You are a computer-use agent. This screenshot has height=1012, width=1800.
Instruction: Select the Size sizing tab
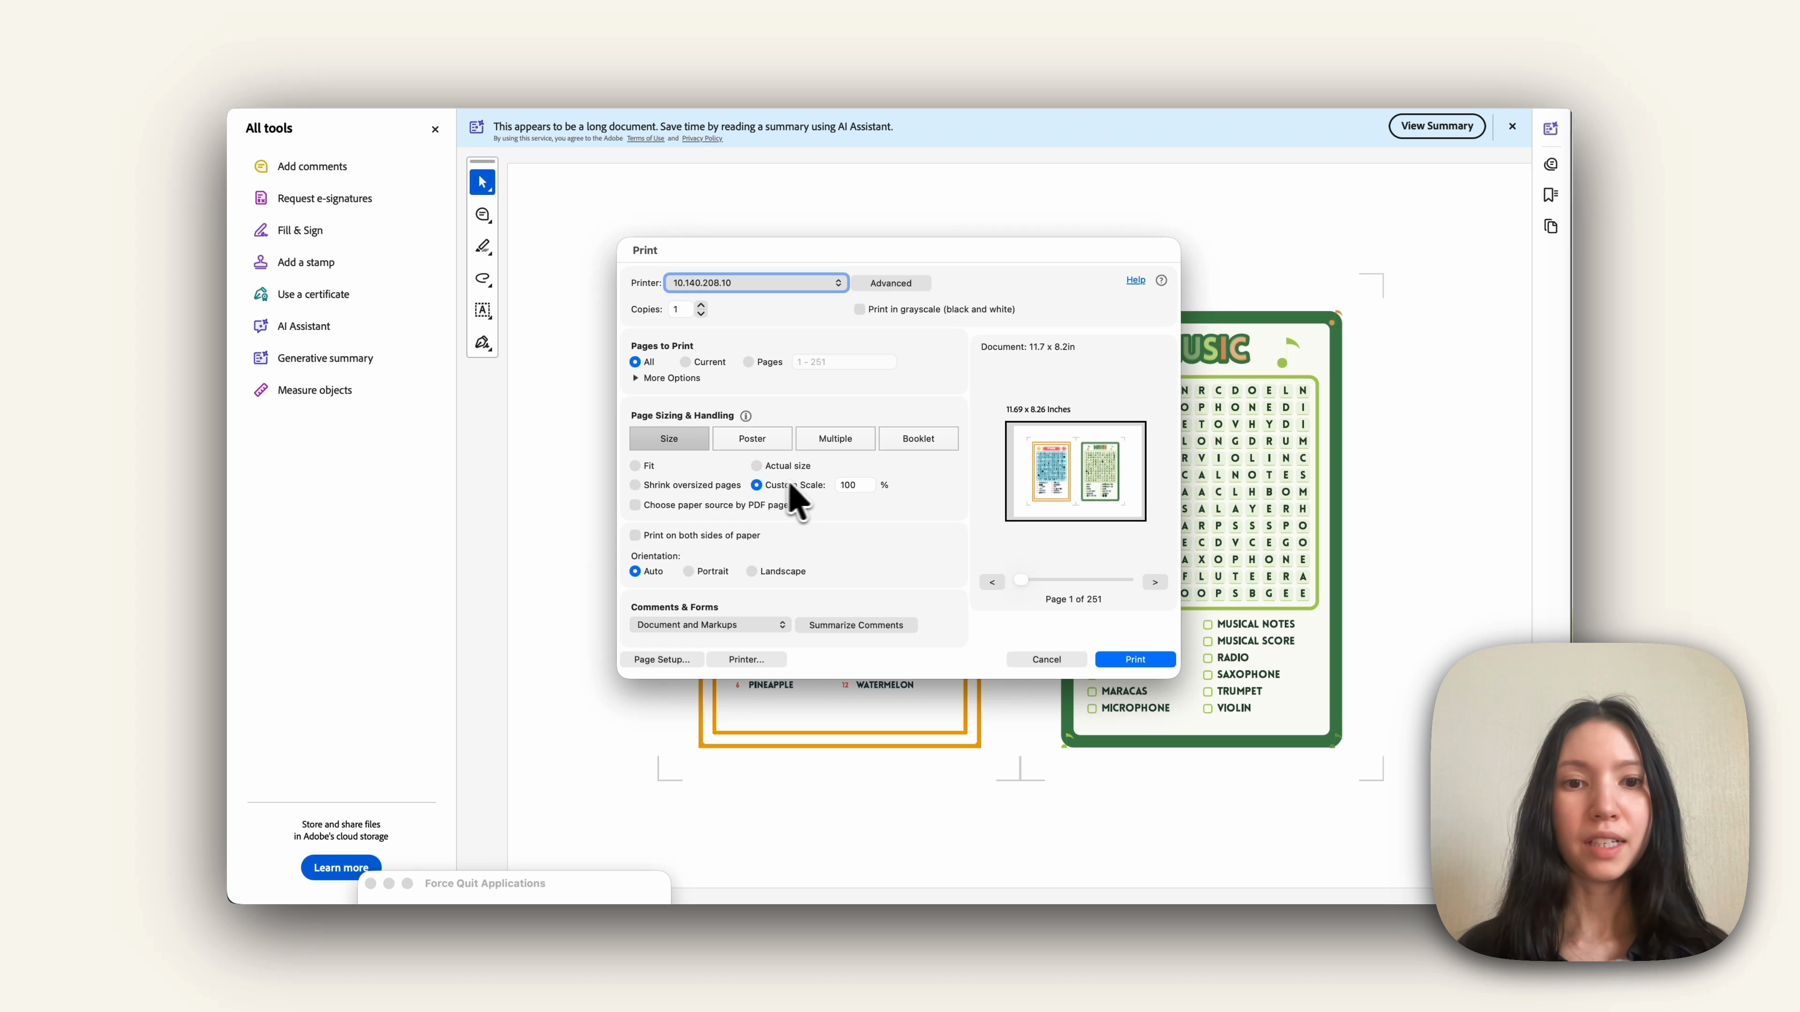tap(669, 439)
